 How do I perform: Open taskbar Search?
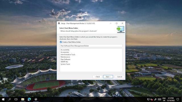[x=10, y=99]
